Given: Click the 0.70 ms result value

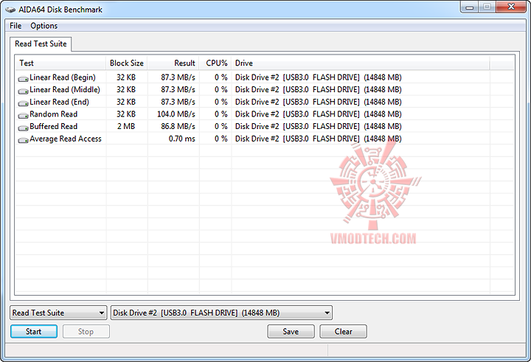Looking at the screenshot, I should [x=182, y=139].
